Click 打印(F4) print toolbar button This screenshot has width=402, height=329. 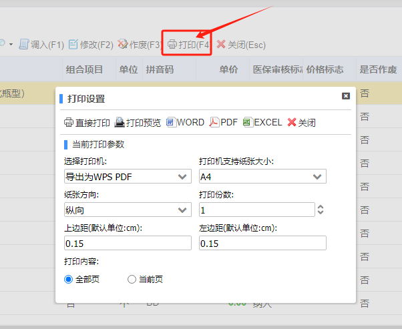point(189,45)
